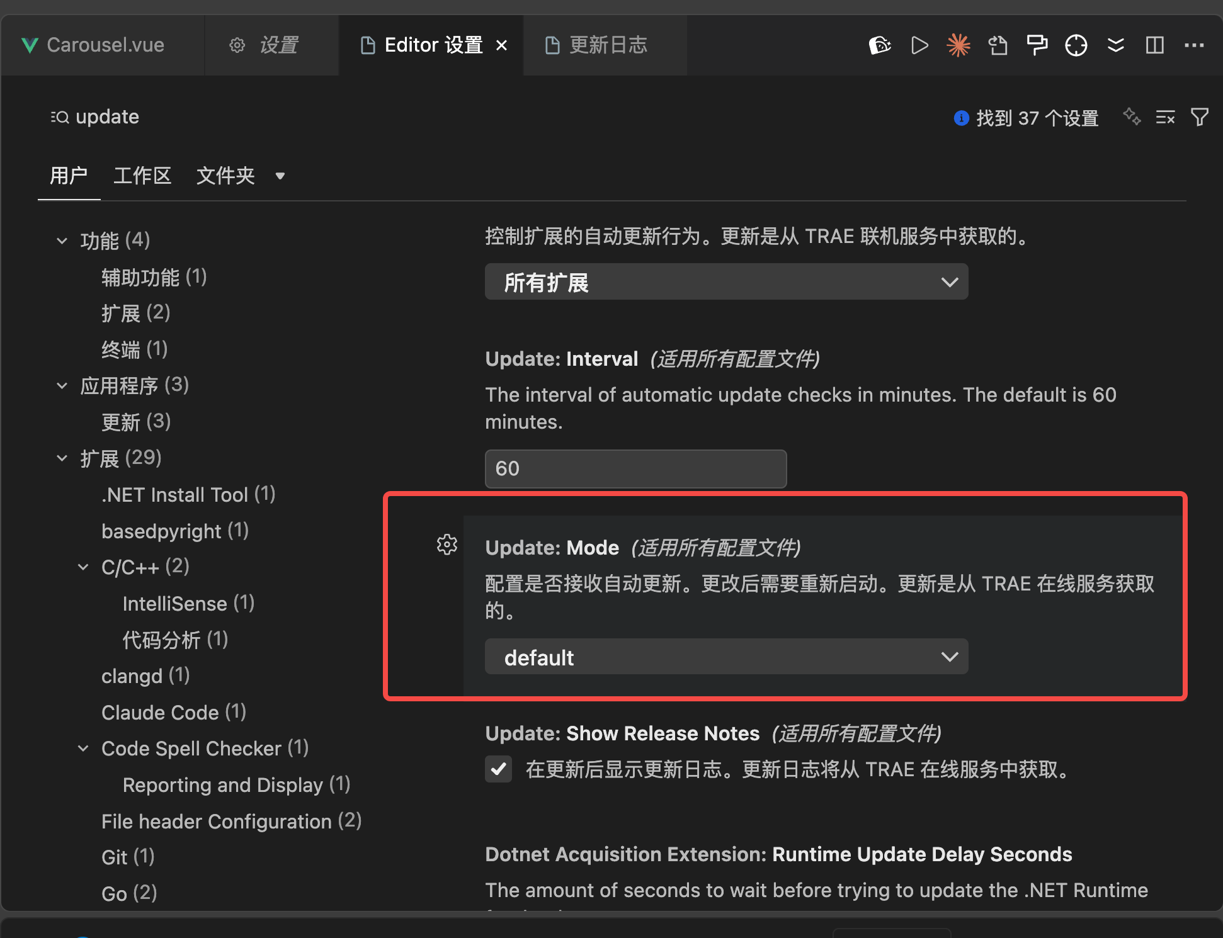Select File header Configuration in tree
This screenshot has height=938, width=1223.
pyautogui.click(x=231, y=821)
